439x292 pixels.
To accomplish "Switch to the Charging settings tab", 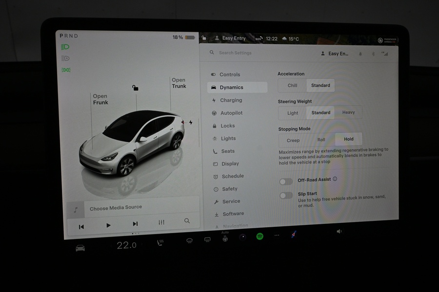I will tap(231, 100).
